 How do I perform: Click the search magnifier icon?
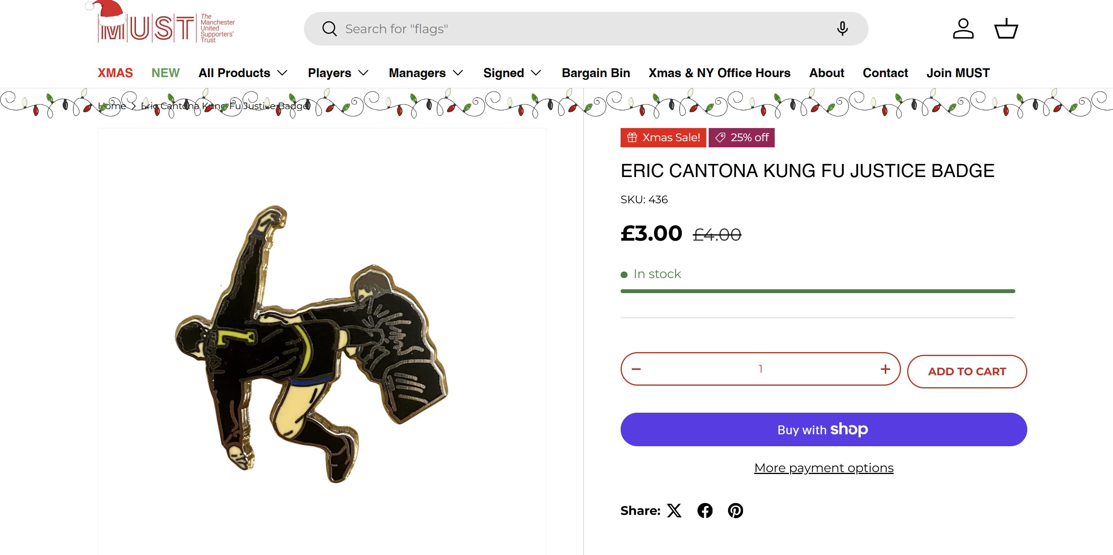tap(329, 29)
